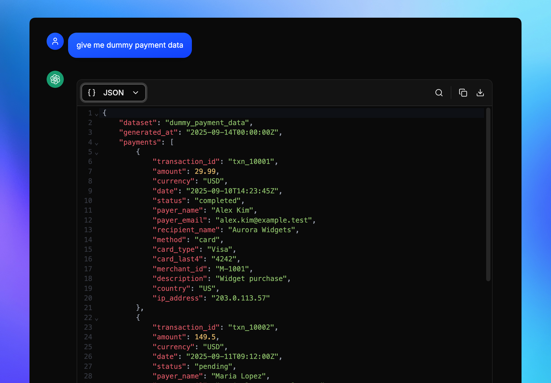Fold the second payment object at line 22
The height and width of the screenshot is (383, 551).
point(96,319)
